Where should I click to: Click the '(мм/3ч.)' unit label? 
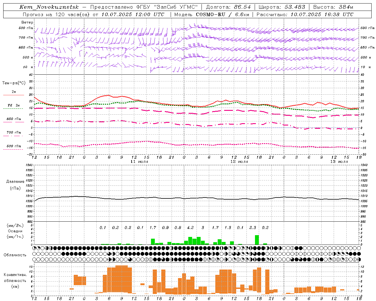[15, 225]
